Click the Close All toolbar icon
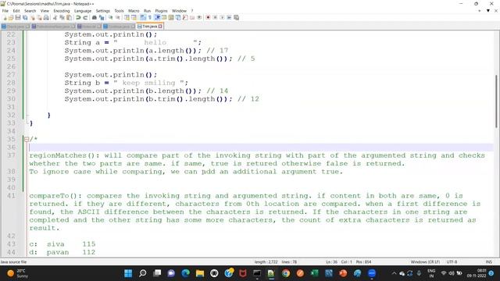500x281 pixels. tap(39, 17)
